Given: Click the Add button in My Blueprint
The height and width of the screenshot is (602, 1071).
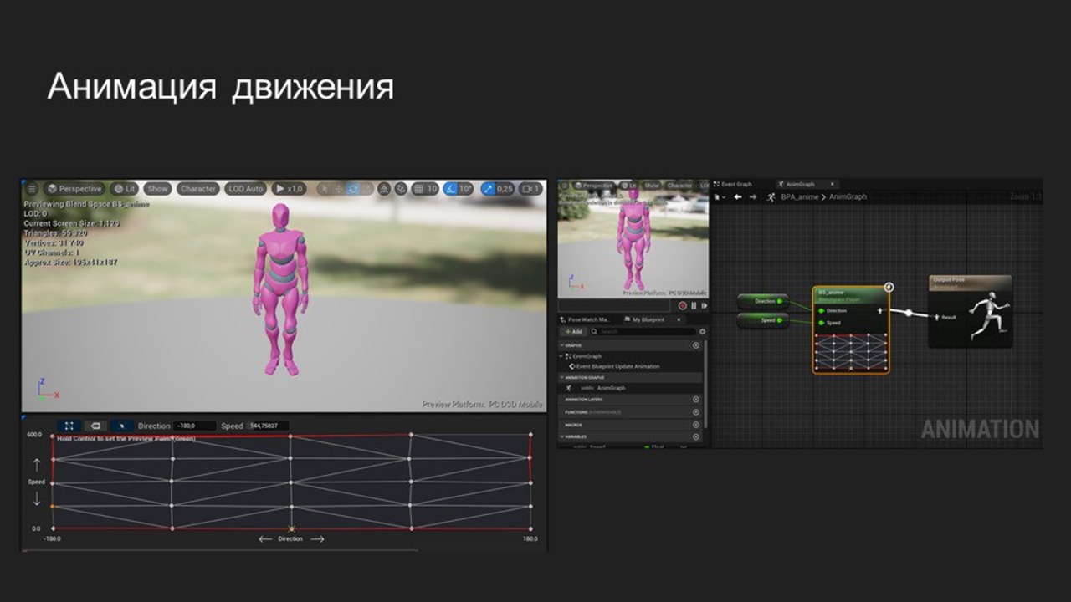Looking at the screenshot, I should [x=573, y=332].
